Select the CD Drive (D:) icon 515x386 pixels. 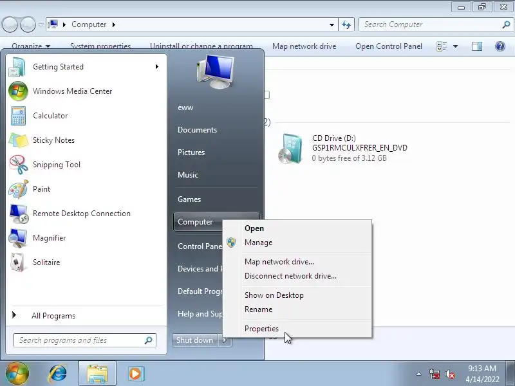tap(290, 149)
